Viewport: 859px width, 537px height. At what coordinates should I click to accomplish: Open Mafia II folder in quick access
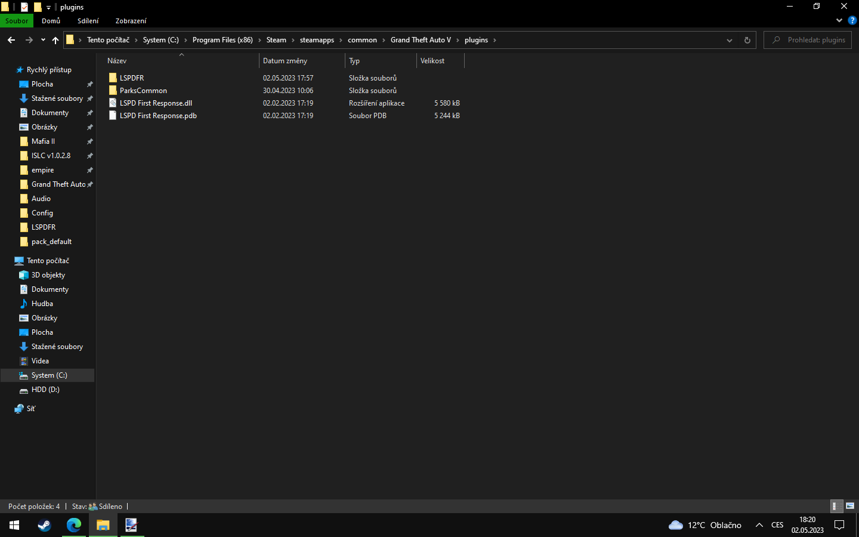pyautogui.click(x=43, y=141)
